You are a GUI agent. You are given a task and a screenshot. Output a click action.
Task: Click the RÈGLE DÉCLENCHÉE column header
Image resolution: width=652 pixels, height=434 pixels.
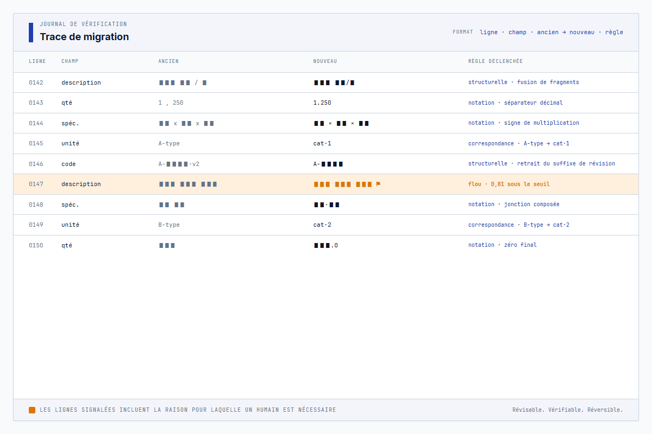(495, 61)
